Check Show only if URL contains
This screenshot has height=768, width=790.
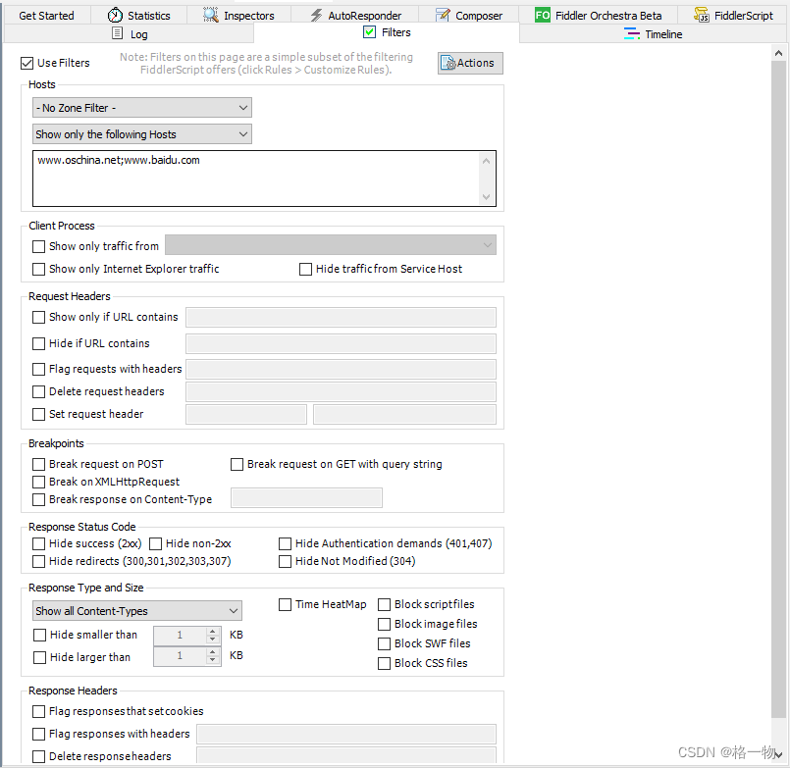pos(38,317)
